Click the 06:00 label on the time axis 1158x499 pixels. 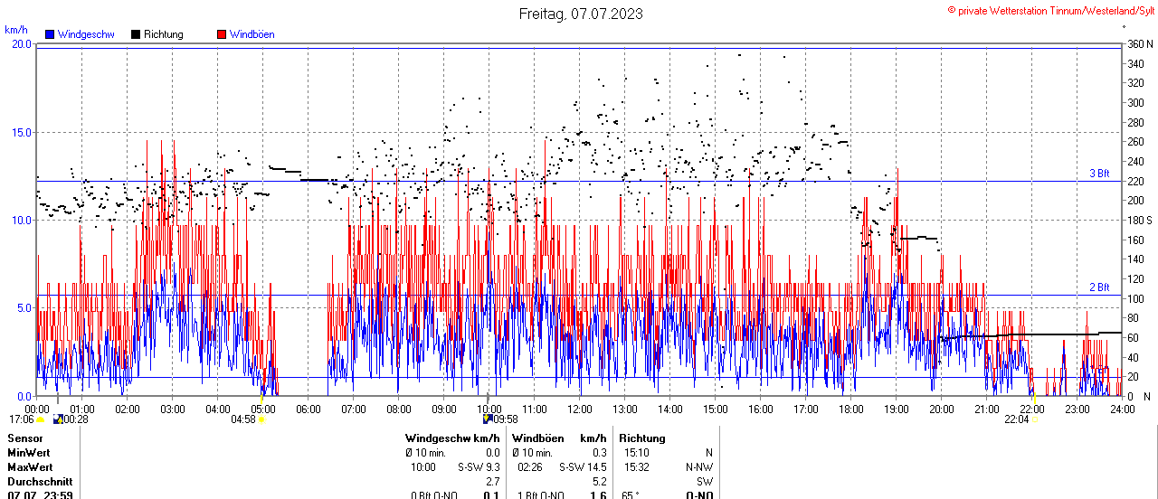point(308,409)
